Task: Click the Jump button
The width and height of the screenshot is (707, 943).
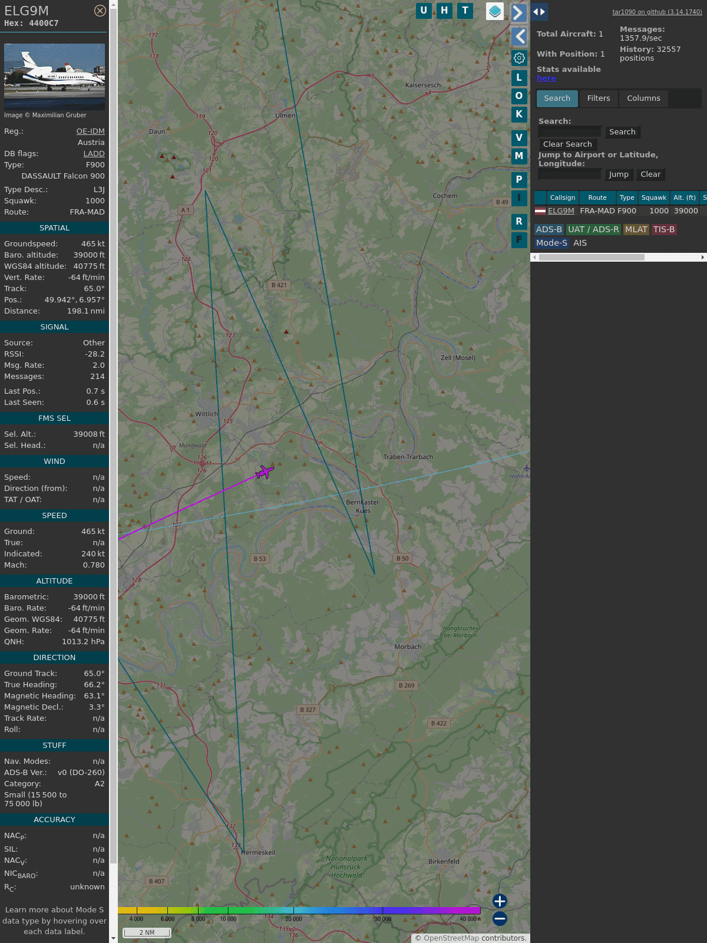Action: [619, 174]
